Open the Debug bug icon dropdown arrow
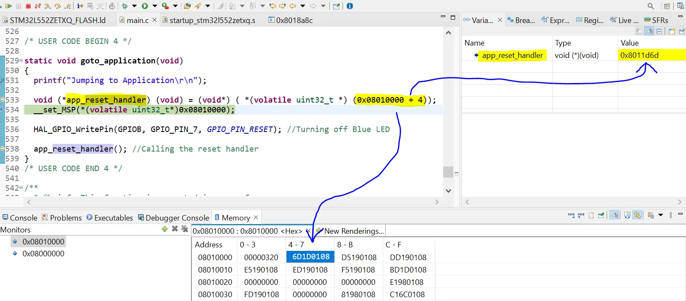 [x=134, y=6]
